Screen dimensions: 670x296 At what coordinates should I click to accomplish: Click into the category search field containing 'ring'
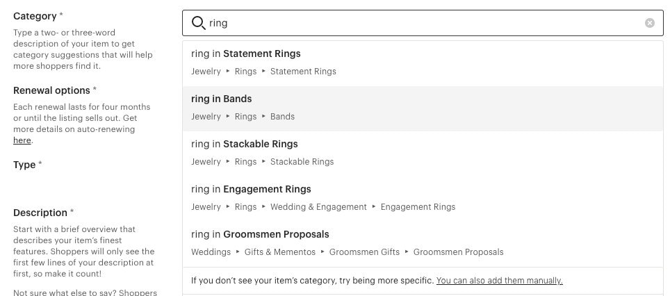[x=423, y=23]
